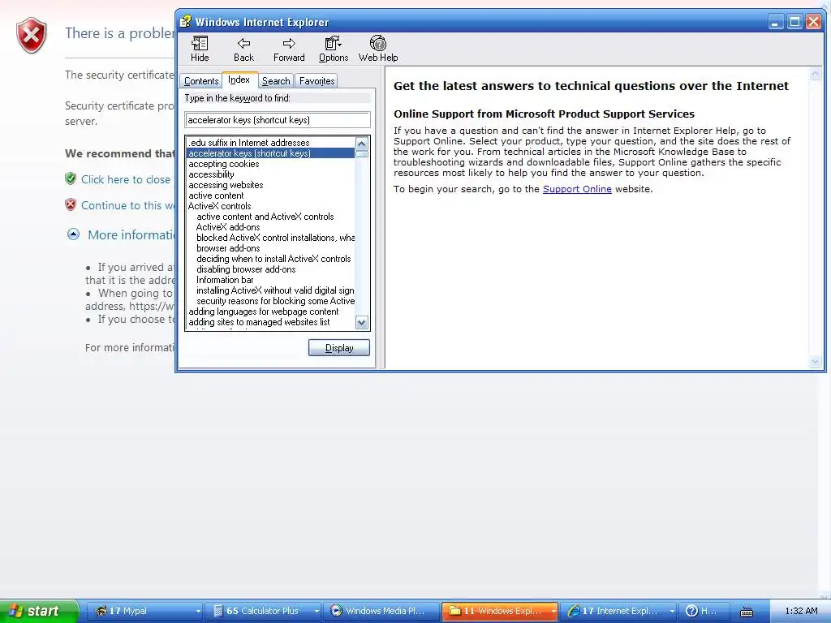Click help content pane scroll down arrow
The image size is (831, 623).
pyautogui.click(x=815, y=362)
